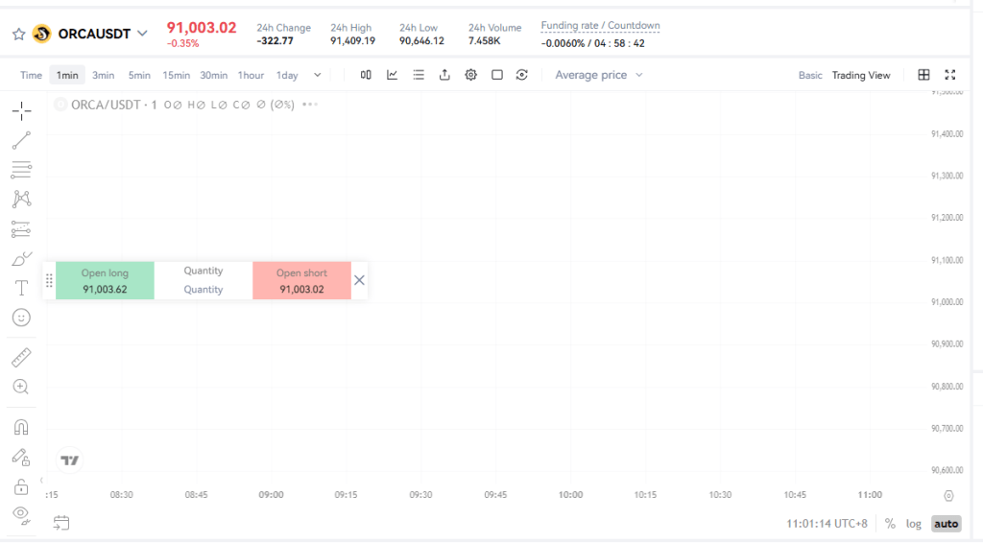This screenshot has height=543, width=983.
Task: Toggle the log scale option
Action: (x=914, y=524)
